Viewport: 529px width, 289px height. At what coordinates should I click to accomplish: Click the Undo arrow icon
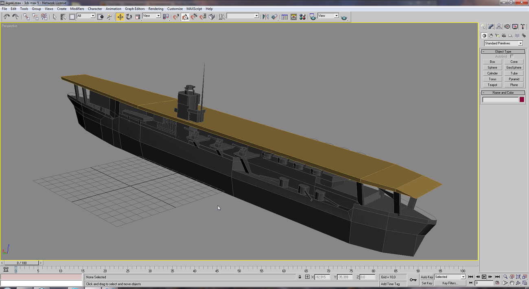7,17
